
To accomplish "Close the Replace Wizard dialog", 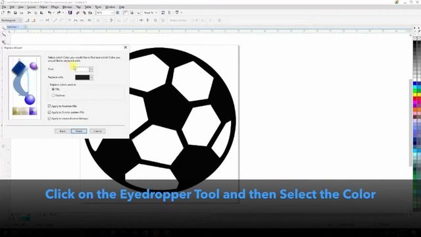I will click(x=126, y=47).
